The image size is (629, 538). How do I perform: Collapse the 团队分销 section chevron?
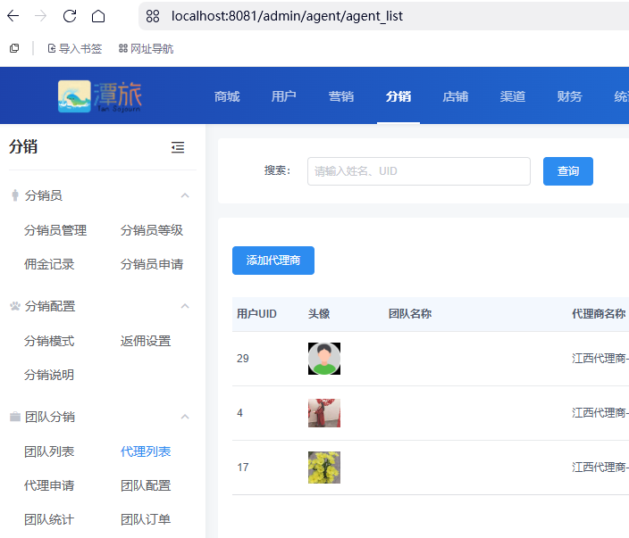tap(185, 417)
